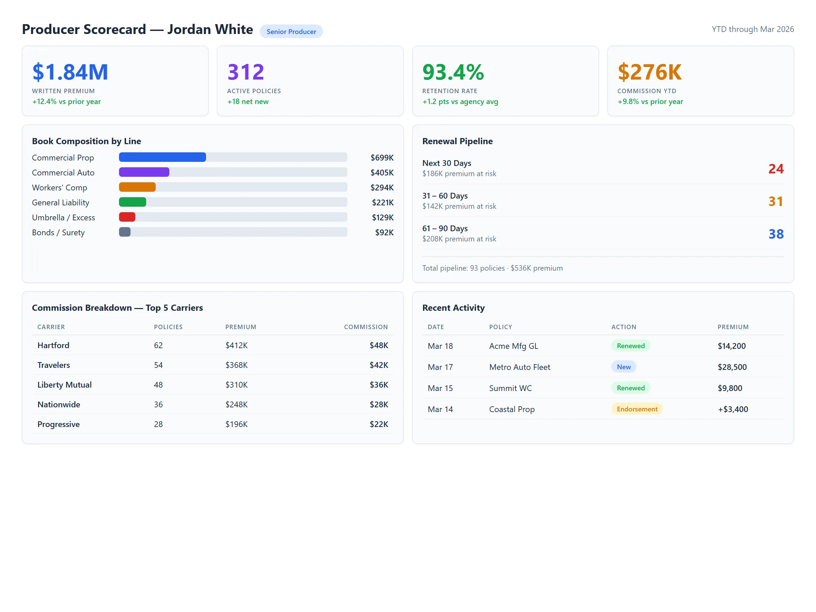This screenshot has height=612, width=816.
Task: Select the Written Premium KPI card
Action: [115, 81]
